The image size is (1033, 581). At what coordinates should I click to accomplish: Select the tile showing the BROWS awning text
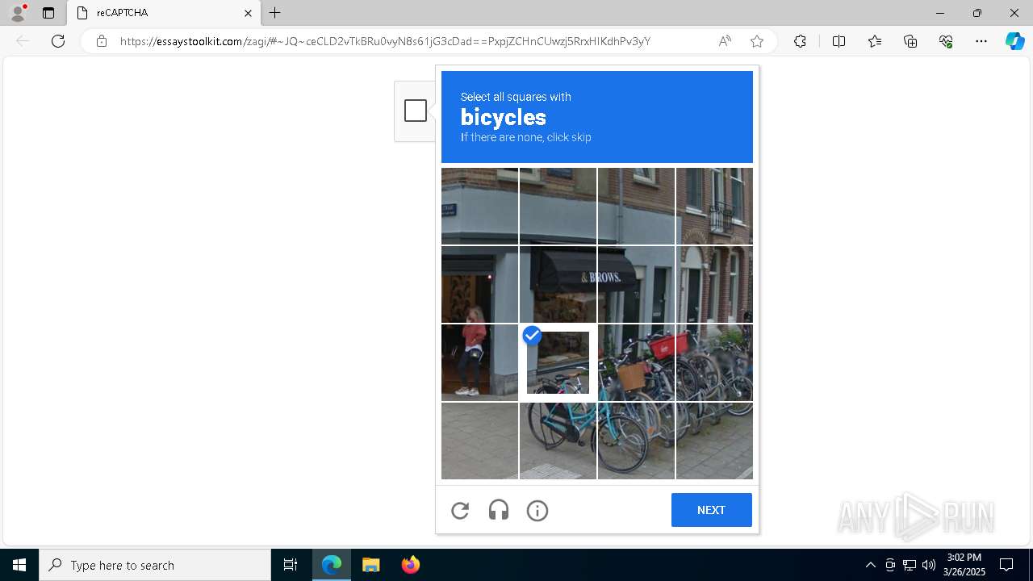click(636, 284)
